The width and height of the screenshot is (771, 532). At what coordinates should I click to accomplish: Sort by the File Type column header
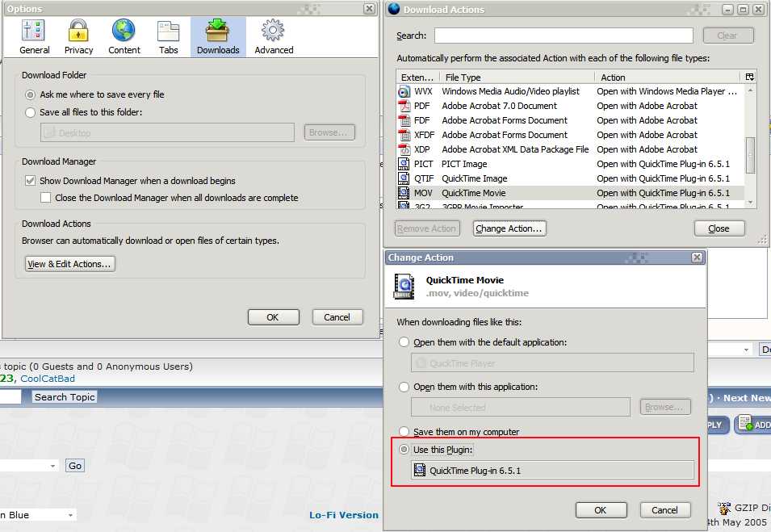click(x=517, y=77)
